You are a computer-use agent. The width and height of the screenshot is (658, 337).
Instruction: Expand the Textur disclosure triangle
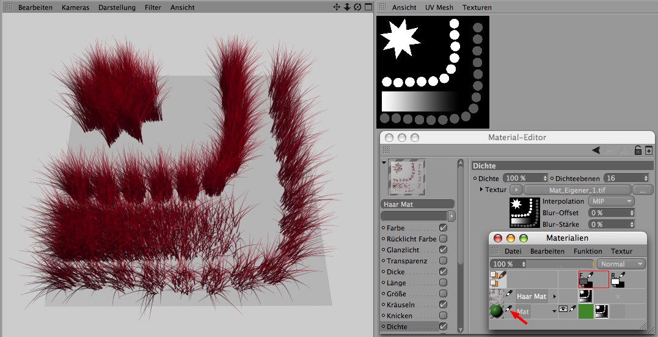click(x=481, y=190)
